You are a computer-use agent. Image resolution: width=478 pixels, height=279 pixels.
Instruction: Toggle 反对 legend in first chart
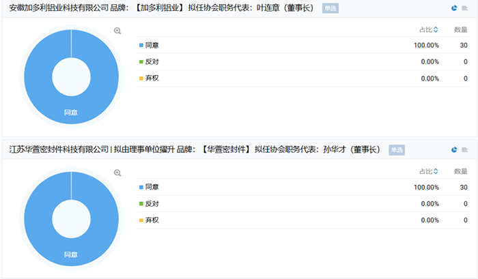pyautogui.click(x=152, y=61)
